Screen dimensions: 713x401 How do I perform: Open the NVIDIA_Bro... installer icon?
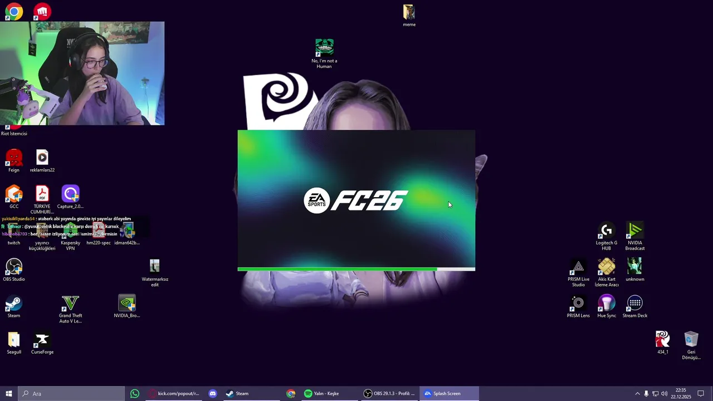point(127,306)
